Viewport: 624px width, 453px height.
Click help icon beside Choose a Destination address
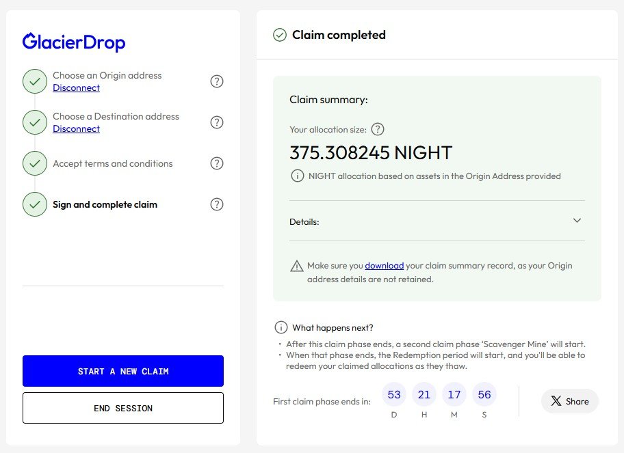click(x=217, y=122)
